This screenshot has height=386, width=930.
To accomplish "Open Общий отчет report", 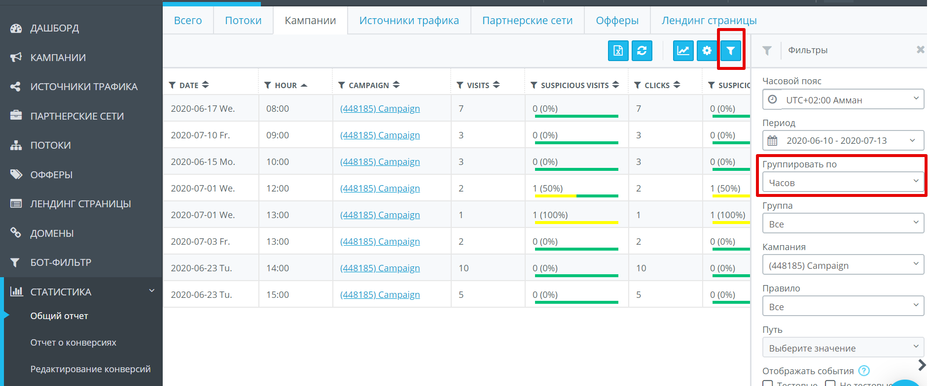I will (x=59, y=316).
